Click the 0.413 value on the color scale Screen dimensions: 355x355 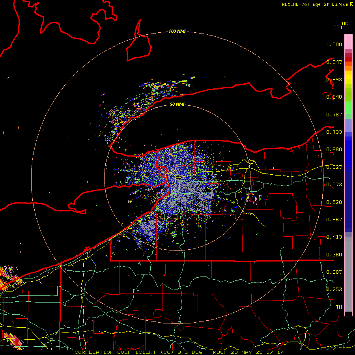[334, 237]
